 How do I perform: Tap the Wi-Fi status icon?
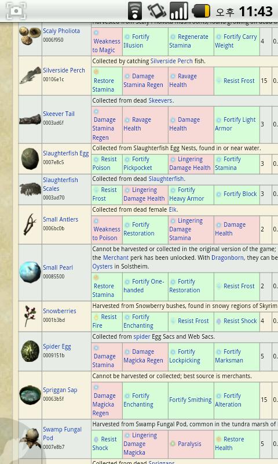click(x=135, y=11)
